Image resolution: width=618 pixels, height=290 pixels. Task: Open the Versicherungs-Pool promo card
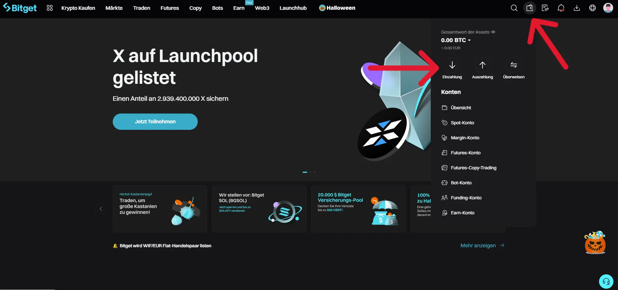point(359,209)
